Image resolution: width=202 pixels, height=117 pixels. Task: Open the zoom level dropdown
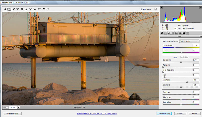[19, 107]
